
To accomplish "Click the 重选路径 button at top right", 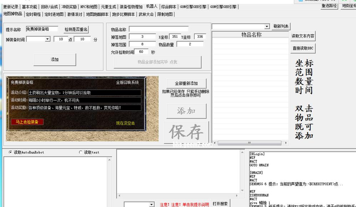I will [x=329, y=6].
